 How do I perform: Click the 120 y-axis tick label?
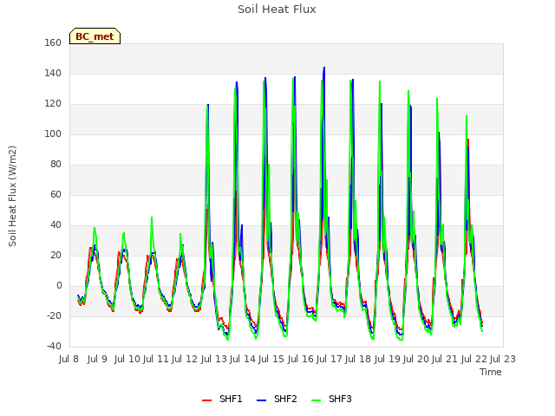53,104
